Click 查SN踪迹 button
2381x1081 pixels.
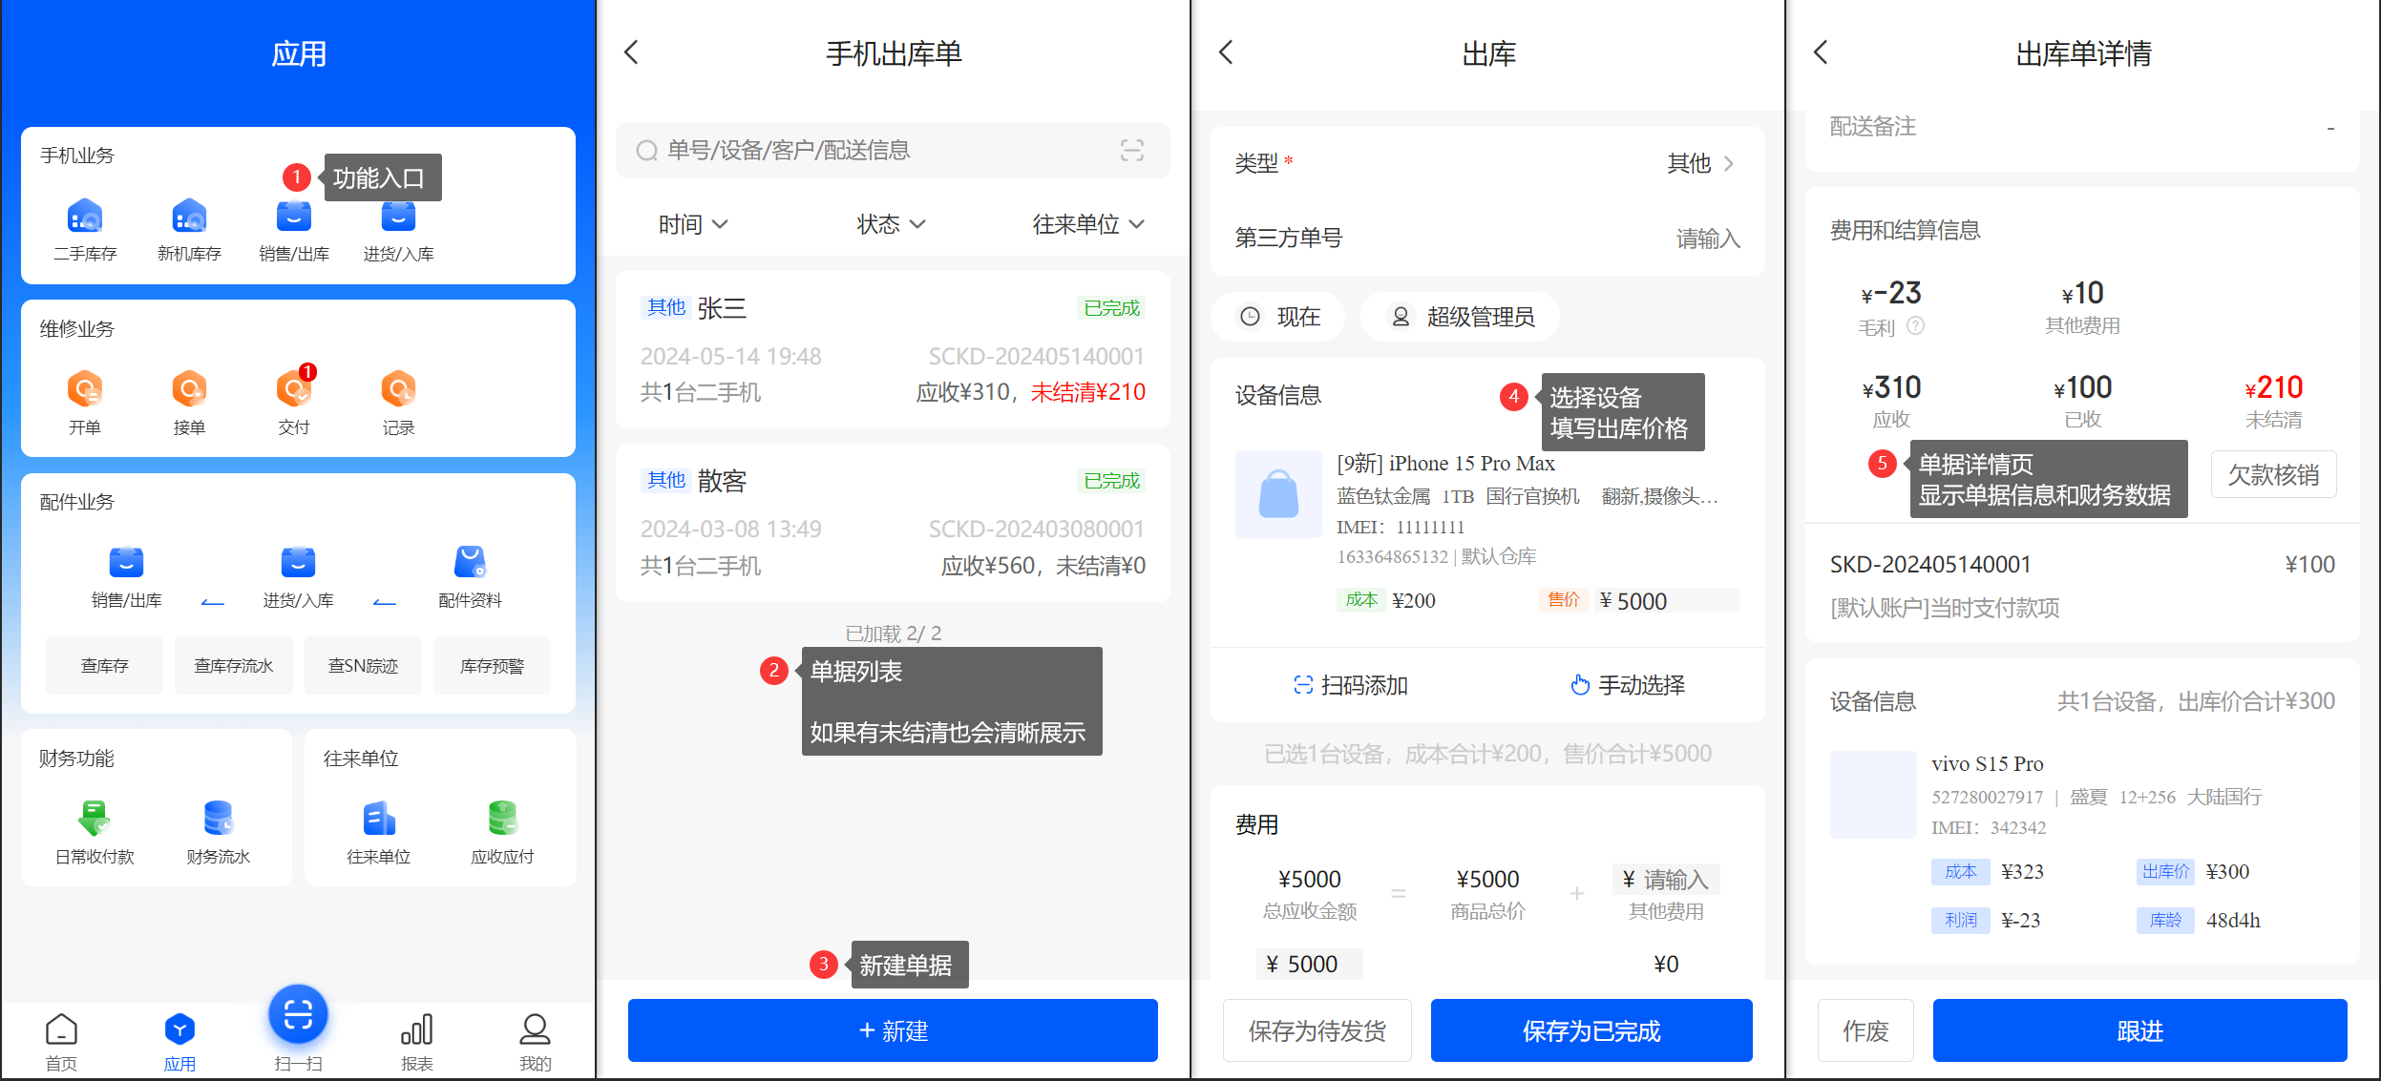pyautogui.click(x=363, y=666)
